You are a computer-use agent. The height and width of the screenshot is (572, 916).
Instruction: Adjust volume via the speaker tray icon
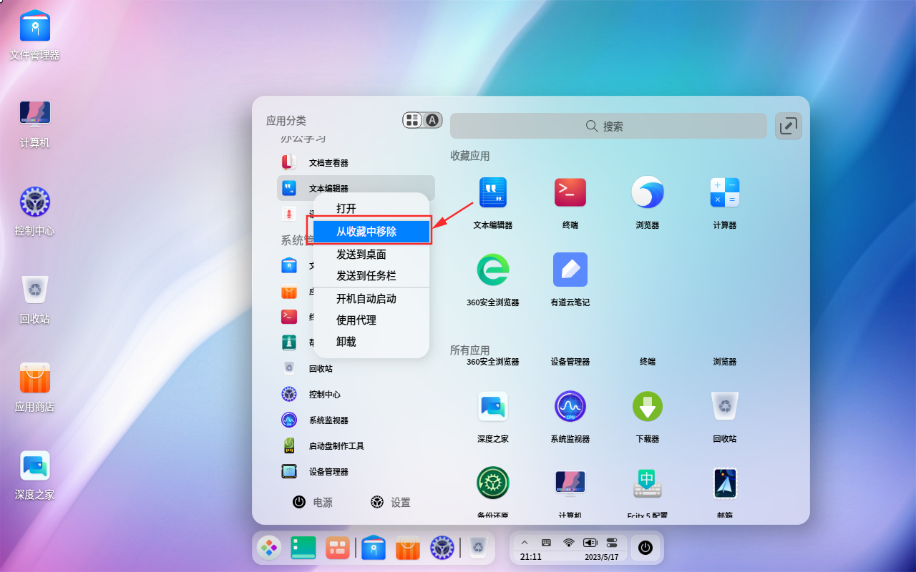click(x=589, y=542)
